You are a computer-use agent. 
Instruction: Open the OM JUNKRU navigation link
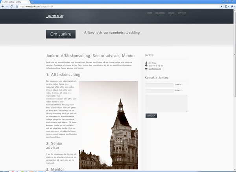[160, 13]
